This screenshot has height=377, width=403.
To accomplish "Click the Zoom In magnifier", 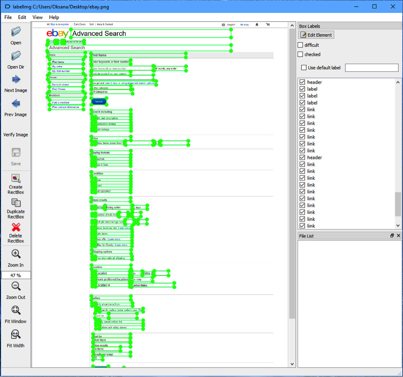I will coord(16,254).
